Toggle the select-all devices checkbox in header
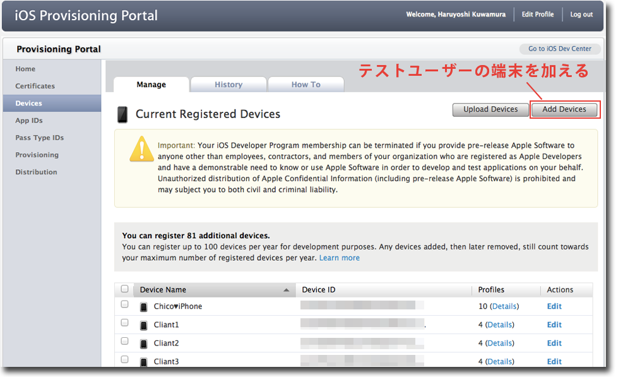The height and width of the screenshot is (377, 623). coord(124,289)
